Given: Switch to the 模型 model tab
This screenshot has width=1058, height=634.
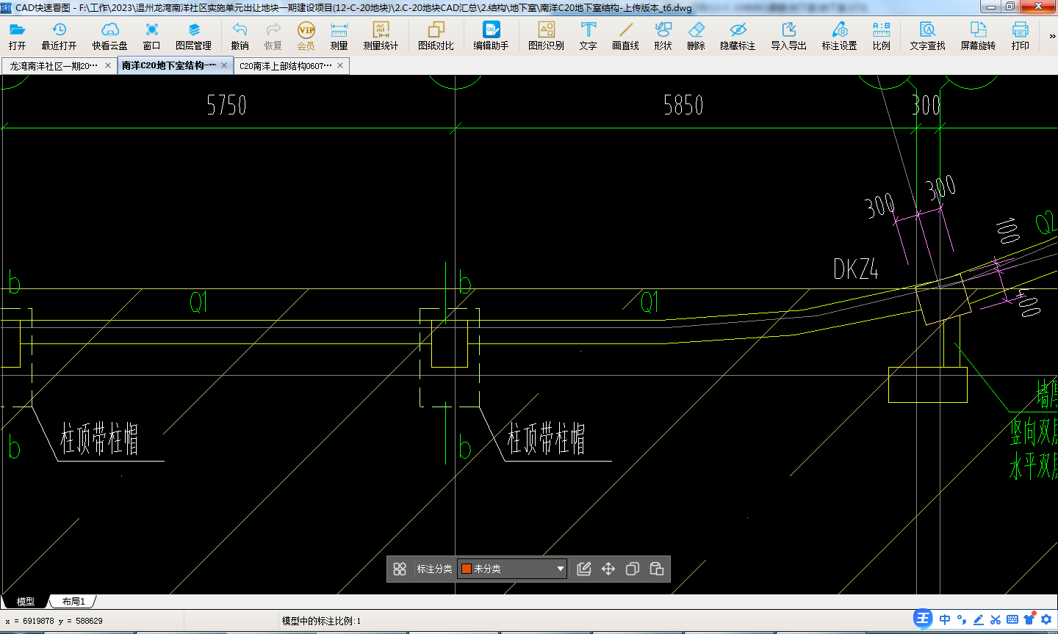Looking at the screenshot, I should coord(25,602).
